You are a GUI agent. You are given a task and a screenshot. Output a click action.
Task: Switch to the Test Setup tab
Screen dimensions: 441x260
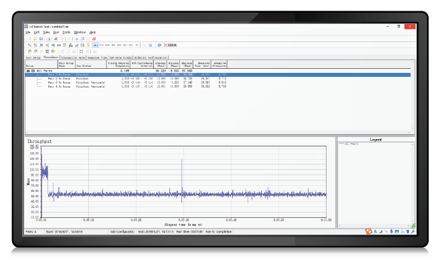click(33, 57)
